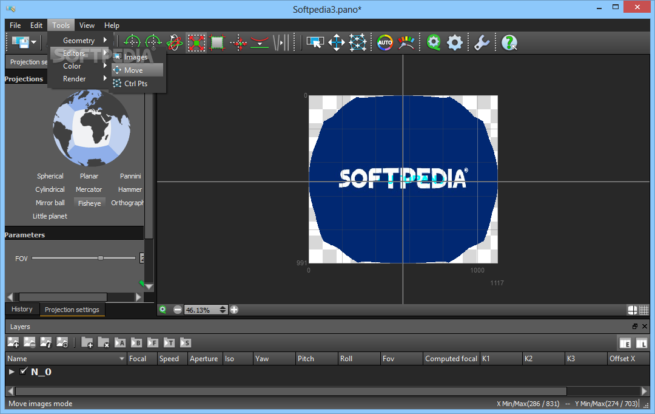
Task: Select Planar projection
Action: click(89, 176)
